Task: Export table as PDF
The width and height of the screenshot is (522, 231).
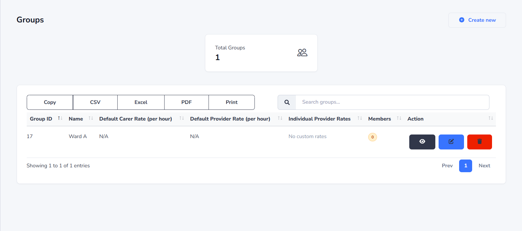Action: [x=186, y=102]
